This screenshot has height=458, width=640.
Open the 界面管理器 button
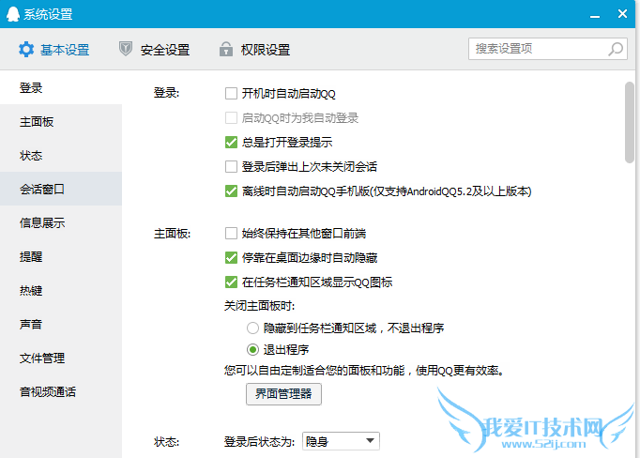283,394
